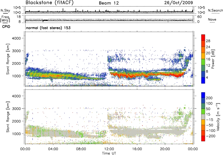Image resolution: width=223 pixels, height=155 pixels.
Task: Click the 04:00 time tick label
Action: coord(53,149)
